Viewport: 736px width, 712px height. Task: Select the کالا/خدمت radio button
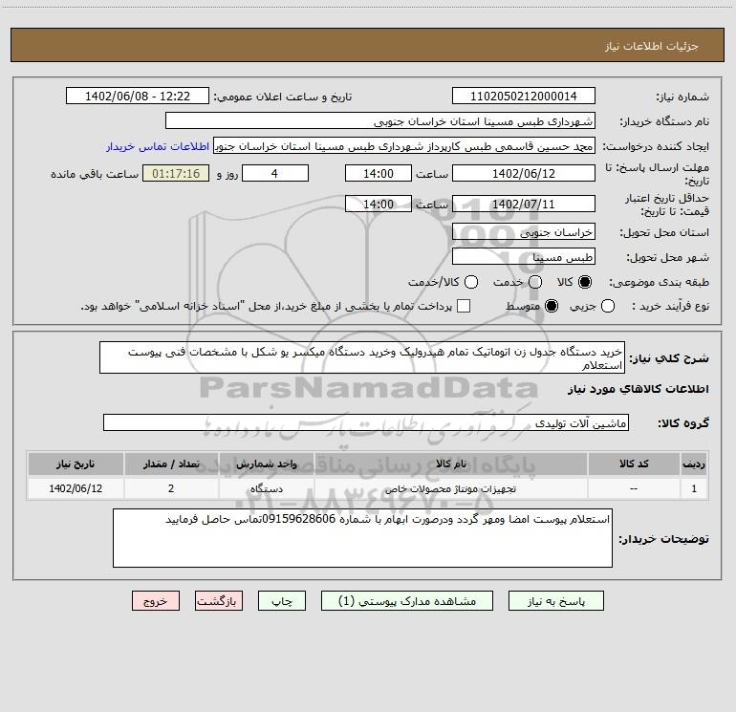pyautogui.click(x=471, y=282)
